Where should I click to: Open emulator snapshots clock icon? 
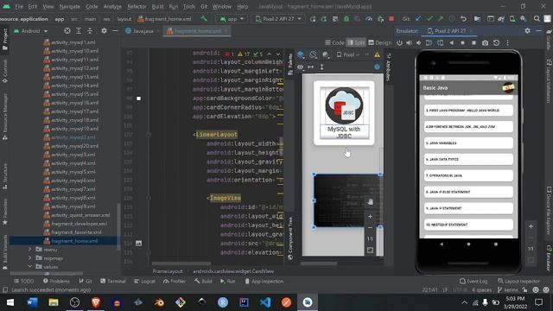[497, 42]
